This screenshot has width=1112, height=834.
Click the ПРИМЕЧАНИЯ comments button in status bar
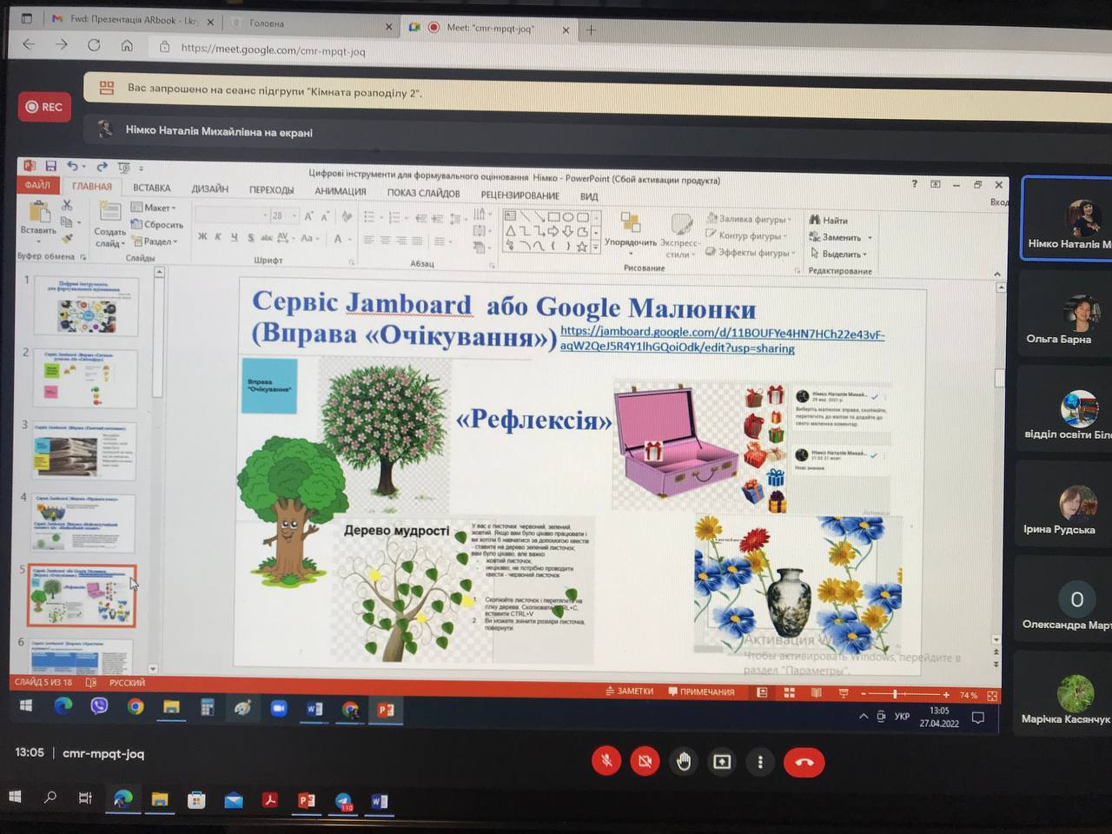(701, 692)
